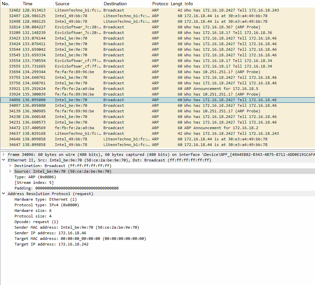The image size is (315, 285).
Task: Expand the Source: Intel_be:9e:70 subtree
Action: tap(10, 171)
